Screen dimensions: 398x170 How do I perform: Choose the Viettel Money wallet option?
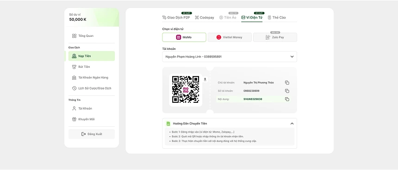(x=230, y=37)
